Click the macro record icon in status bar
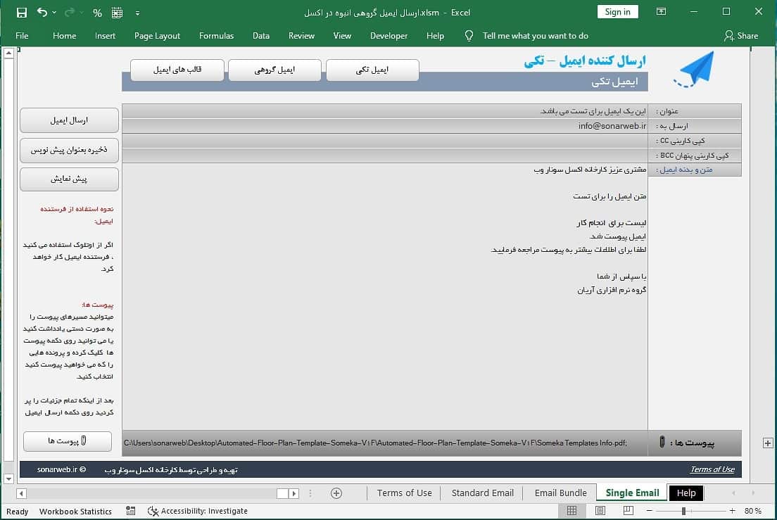Screen dimensions: 777x520 point(130,511)
